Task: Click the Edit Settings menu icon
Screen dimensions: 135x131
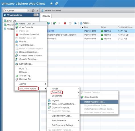Action: point(17,64)
